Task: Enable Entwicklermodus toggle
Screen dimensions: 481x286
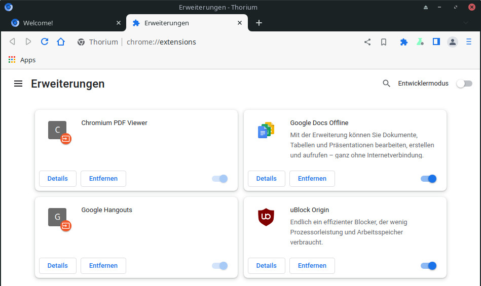Action: coord(464,84)
